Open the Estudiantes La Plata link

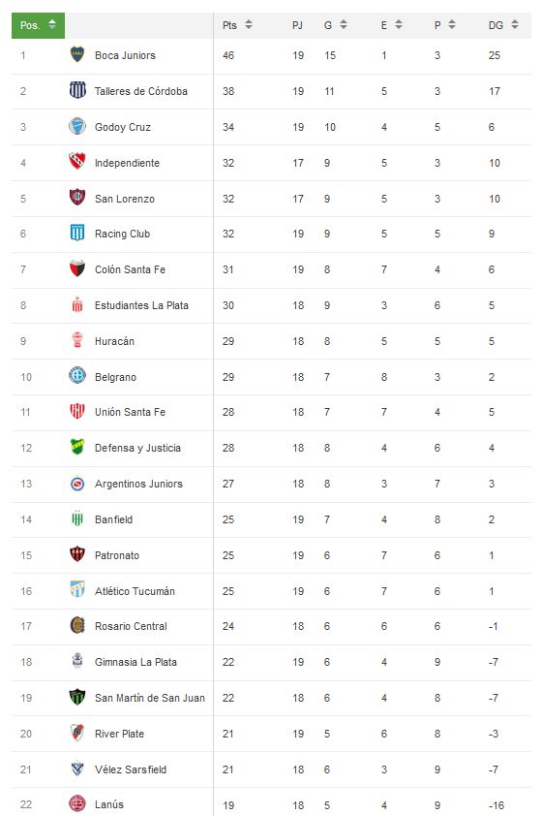point(141,305)
